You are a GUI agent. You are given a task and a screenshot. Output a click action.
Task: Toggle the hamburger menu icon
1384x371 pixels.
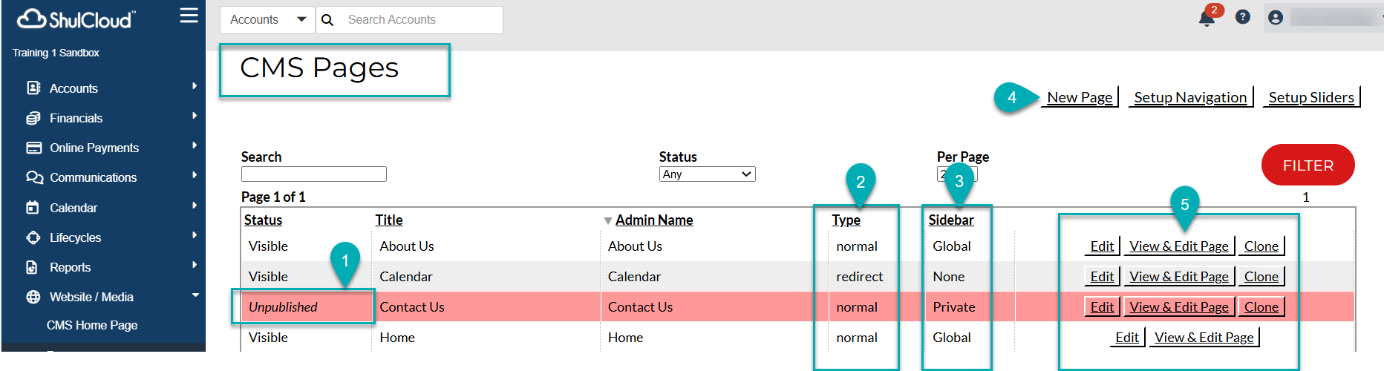[189, 15]
